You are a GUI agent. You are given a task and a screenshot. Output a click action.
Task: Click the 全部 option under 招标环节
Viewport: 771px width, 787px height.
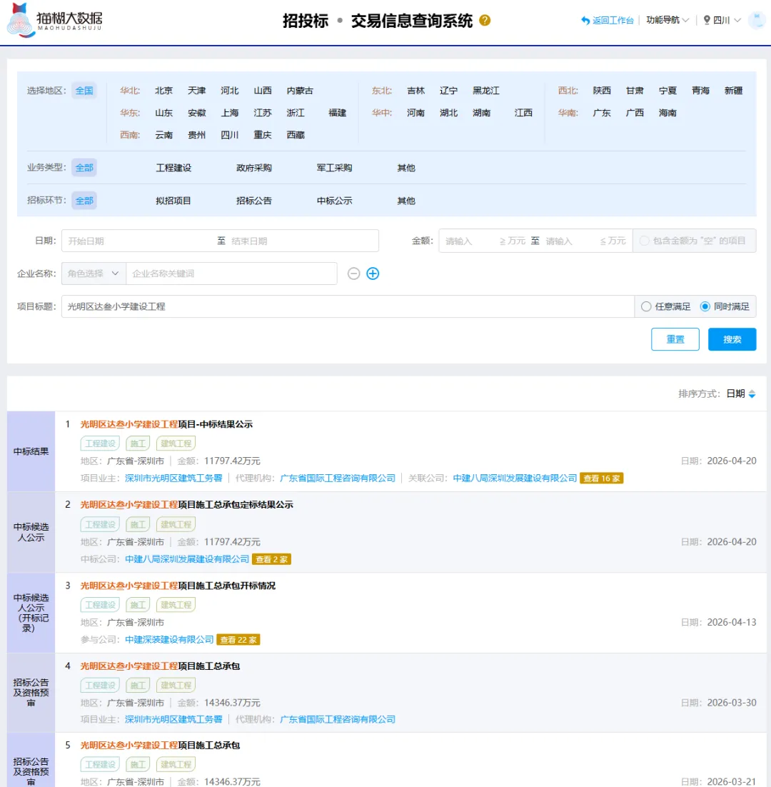click(x=84, y=201)
